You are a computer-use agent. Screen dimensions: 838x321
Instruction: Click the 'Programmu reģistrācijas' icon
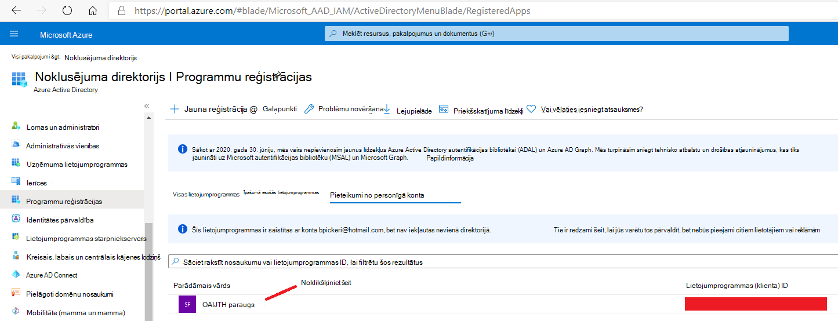pyautogui.click(x=16, y=201)
